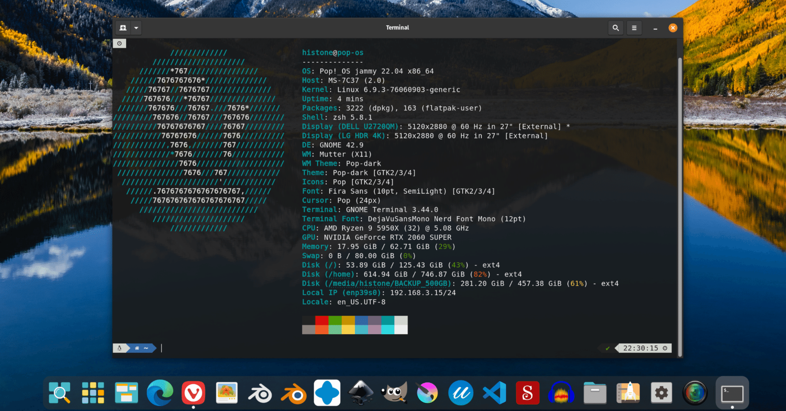
Task: Close the Terminal window
Action: (673, 28)
